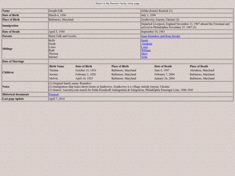This screenshot has height=176, width=235.
Task: Click the Children row label
Action: pos(8,73)
